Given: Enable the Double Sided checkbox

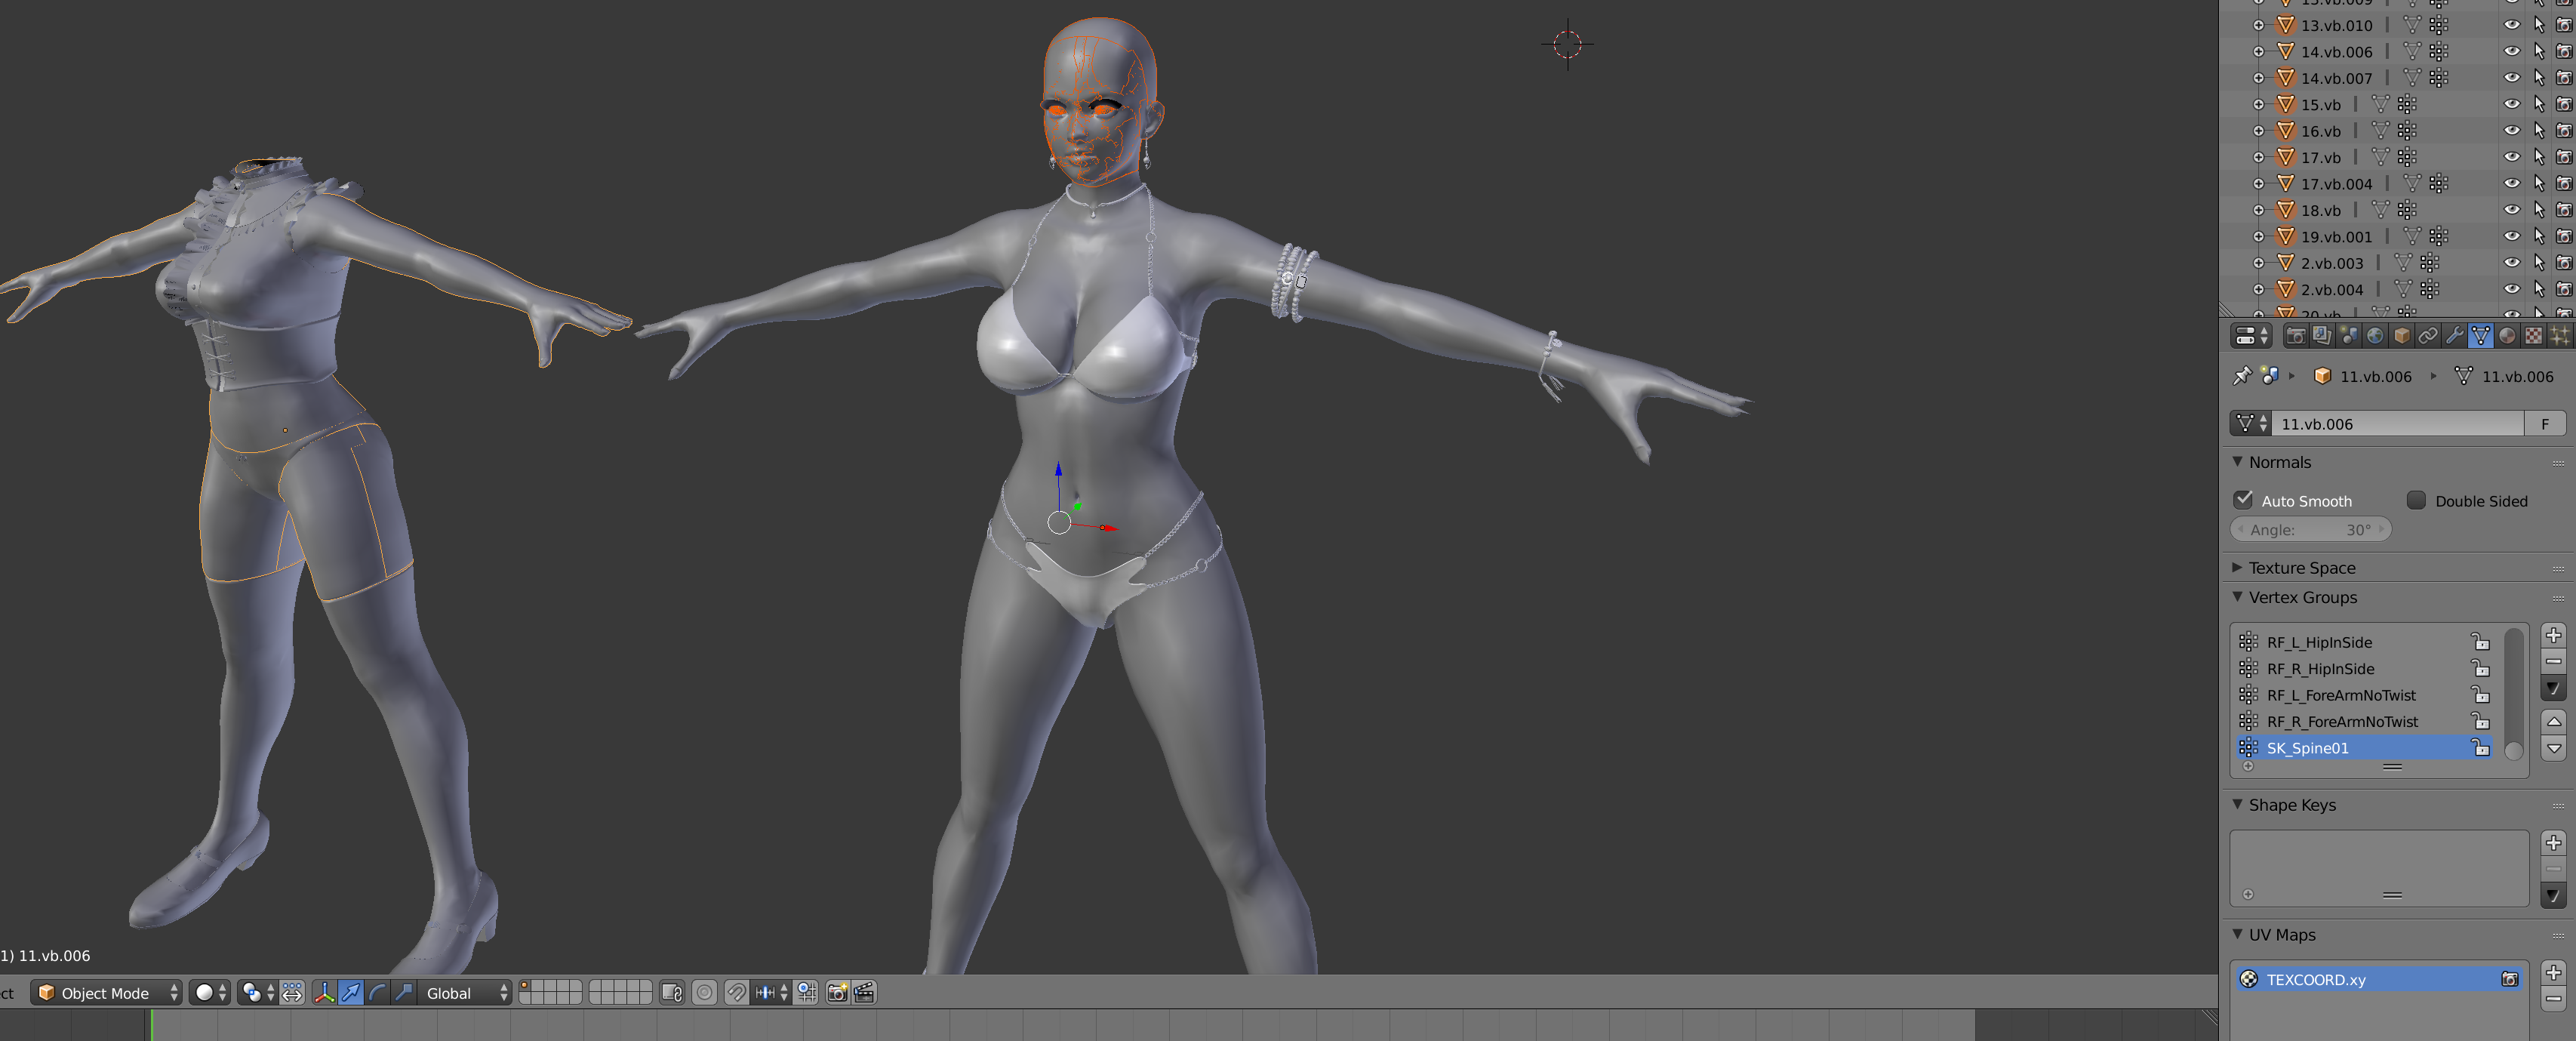Looking at the screenshot, I should [x=2416, y=500].
